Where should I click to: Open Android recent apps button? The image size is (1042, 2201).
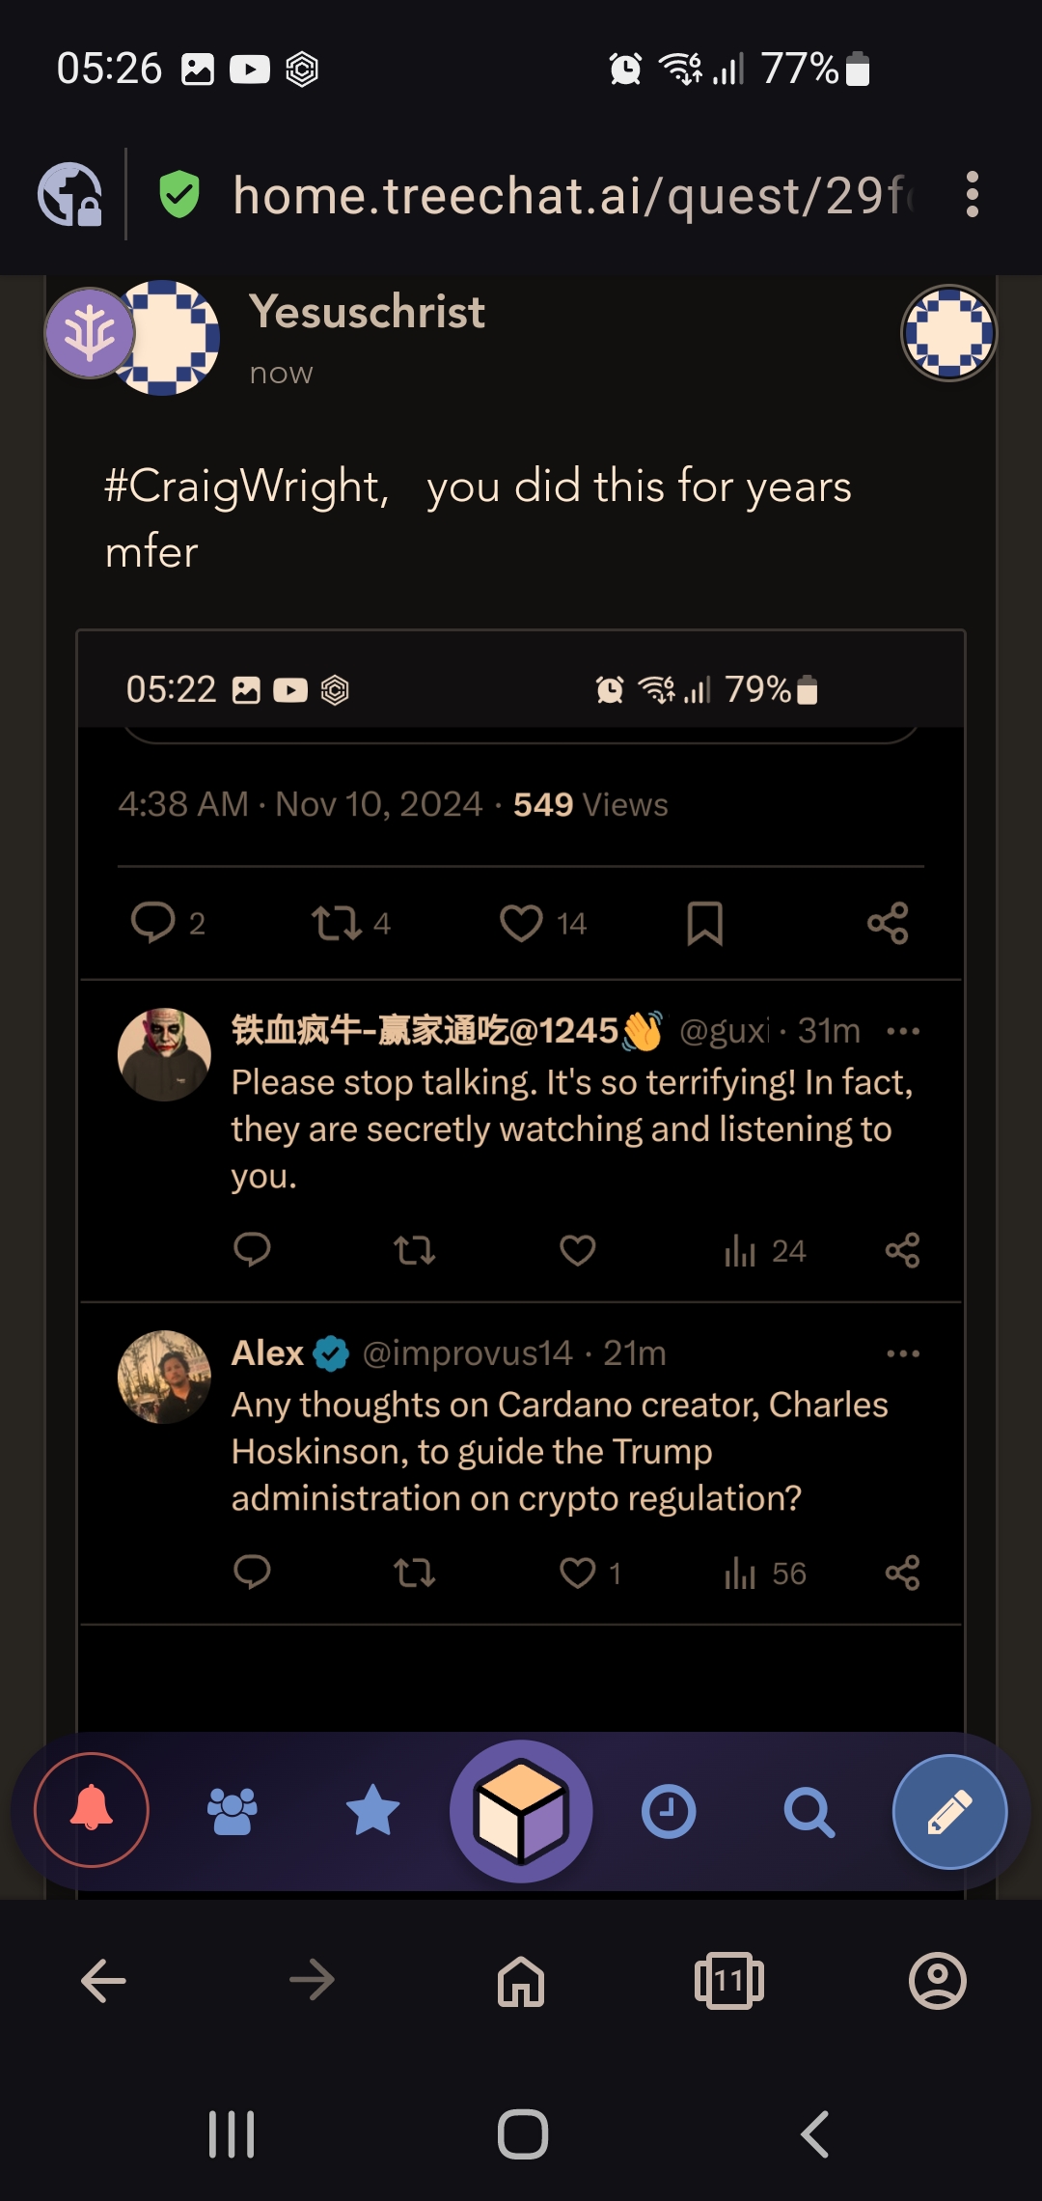pos(232,2133)
